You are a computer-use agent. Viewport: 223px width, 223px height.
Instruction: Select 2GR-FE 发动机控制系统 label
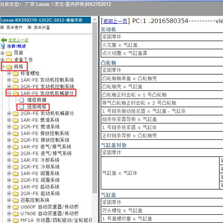47,86
